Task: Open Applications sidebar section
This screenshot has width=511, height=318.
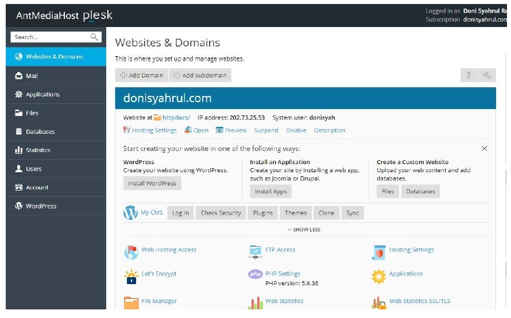Action: tap(56, 94)
